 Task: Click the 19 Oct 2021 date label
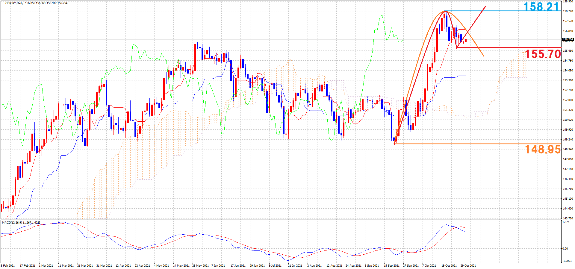449,265
